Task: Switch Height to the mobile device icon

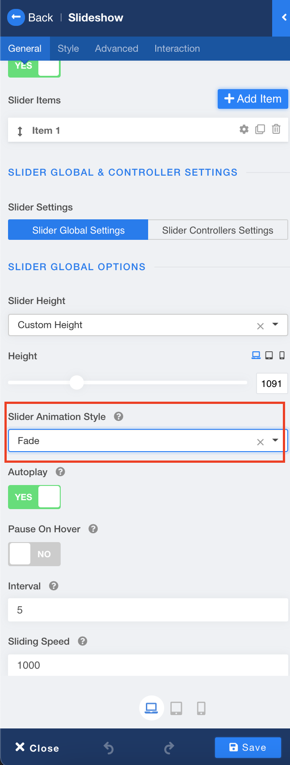Action: click(282, 355)
